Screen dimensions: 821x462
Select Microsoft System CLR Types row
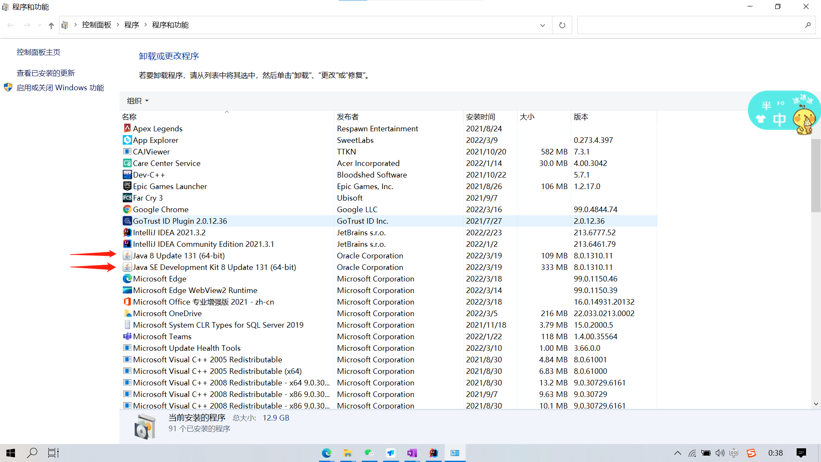pos(388,325)
